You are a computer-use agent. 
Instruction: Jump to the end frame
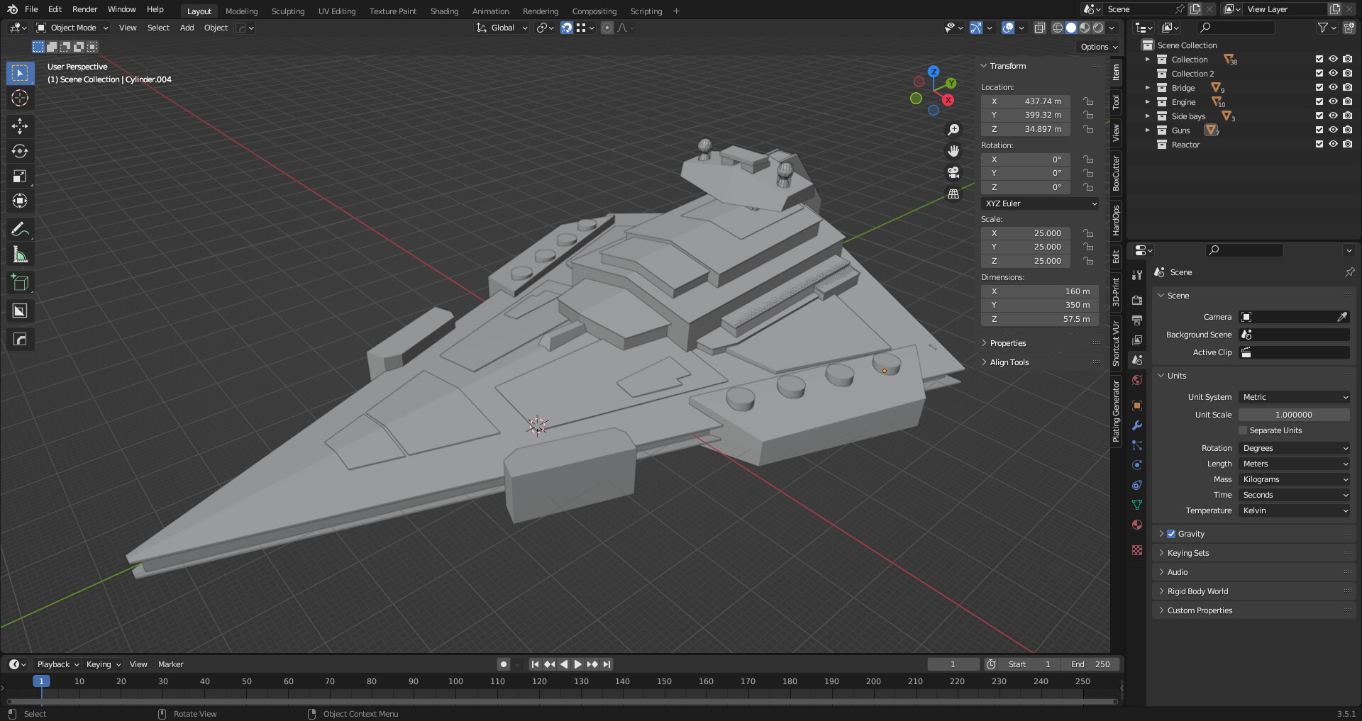click(x=607, y=664)
